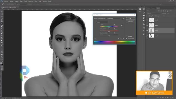Hide the Capa 2 layer

click(x=147, y=25)
